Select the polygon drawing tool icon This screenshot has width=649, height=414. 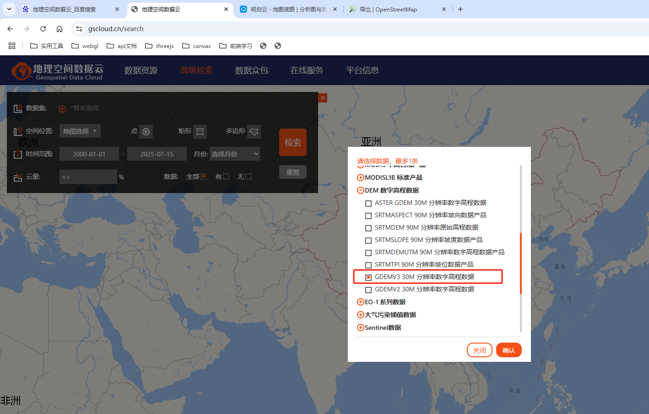[x=254, y=132]
